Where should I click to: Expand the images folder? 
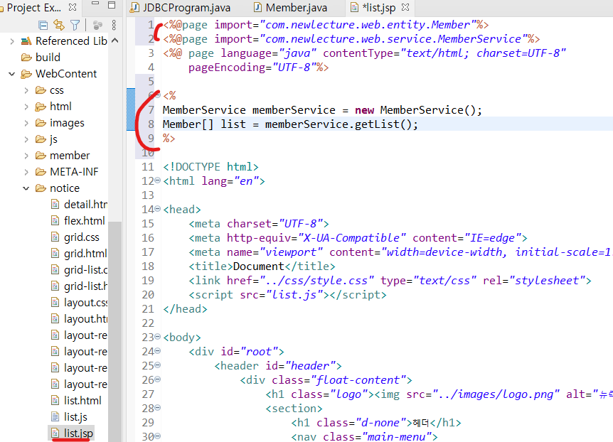(x=26, y=123)
